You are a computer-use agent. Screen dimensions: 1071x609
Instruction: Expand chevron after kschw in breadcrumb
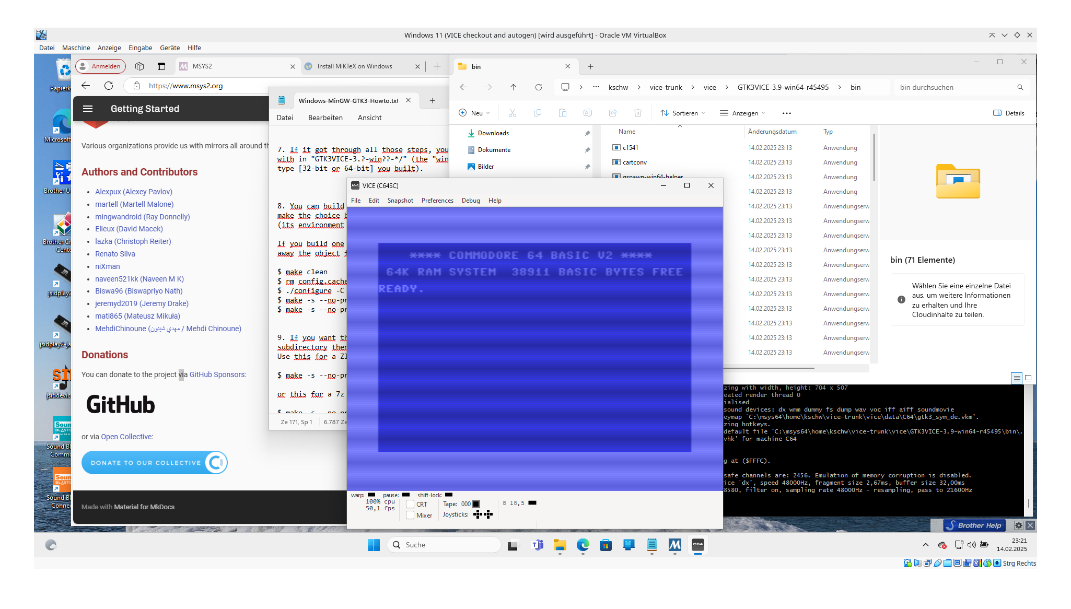[x=639, y=87]
